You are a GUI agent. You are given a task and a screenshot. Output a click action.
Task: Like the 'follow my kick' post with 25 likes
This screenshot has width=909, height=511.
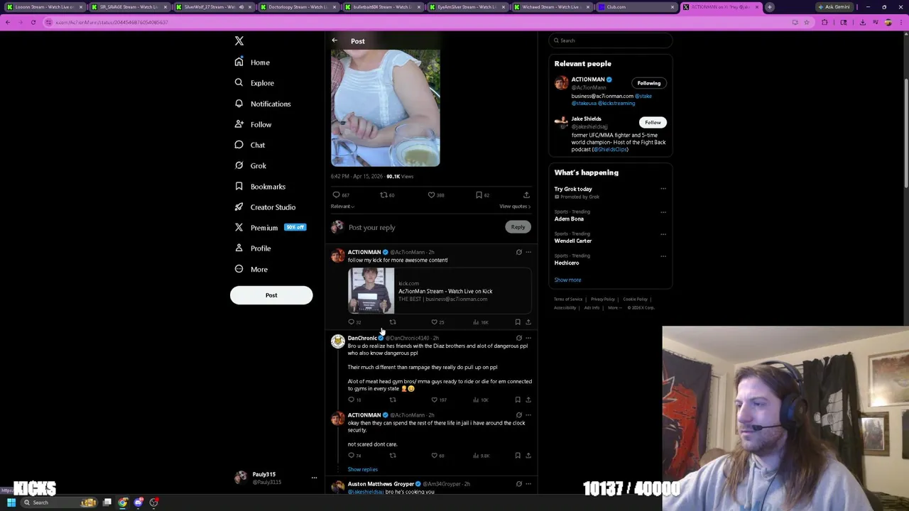pos(437,322)
